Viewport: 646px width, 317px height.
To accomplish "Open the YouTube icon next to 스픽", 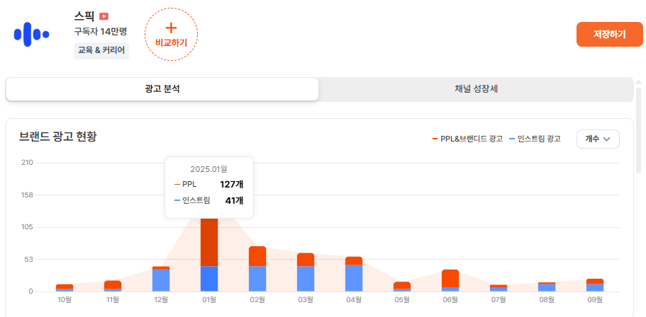I will coord(104,16).
